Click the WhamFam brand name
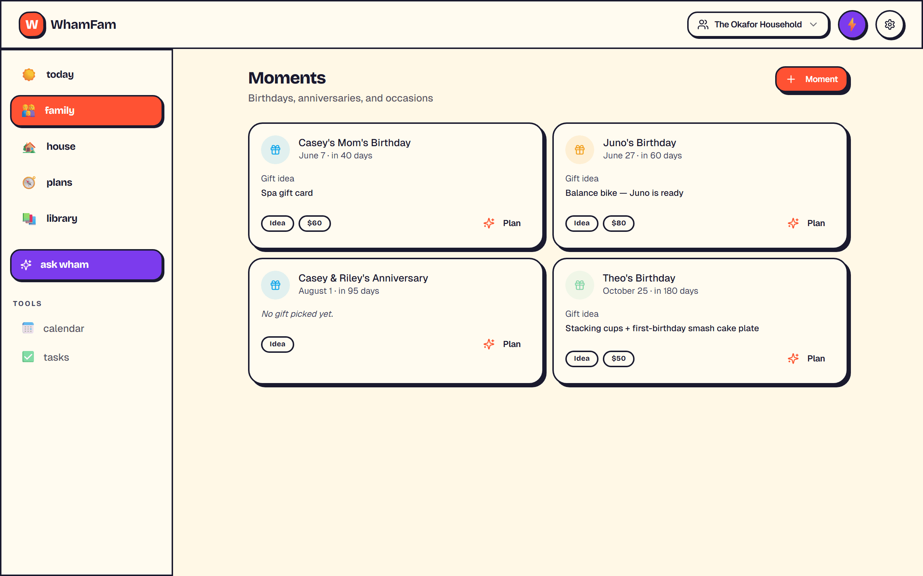923x576 pixels. (83, 25)
